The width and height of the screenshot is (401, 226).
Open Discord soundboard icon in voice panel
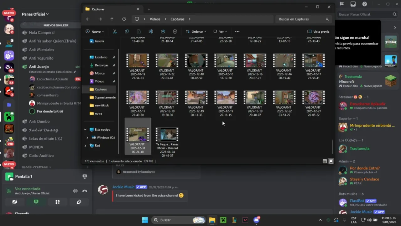pyautogui.click(x=79, y=202)
